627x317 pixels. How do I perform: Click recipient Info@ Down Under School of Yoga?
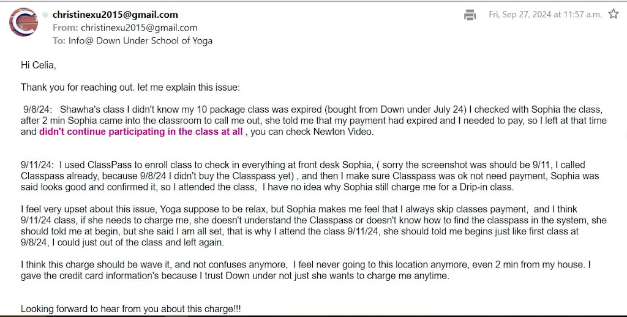click(140, 40)
